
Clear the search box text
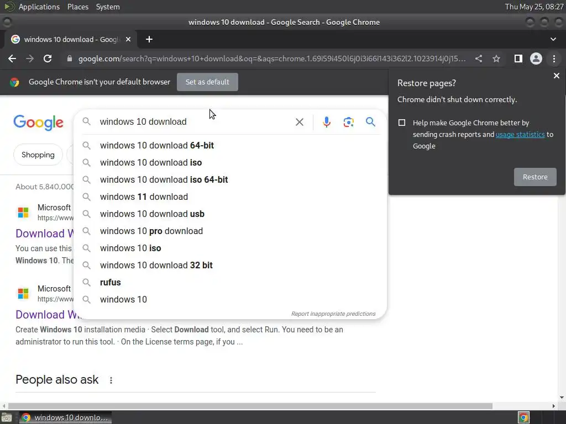coord(299,122)
